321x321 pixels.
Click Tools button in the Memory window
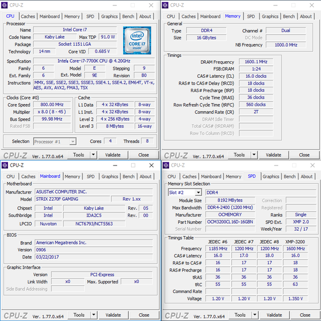[239, 155]
